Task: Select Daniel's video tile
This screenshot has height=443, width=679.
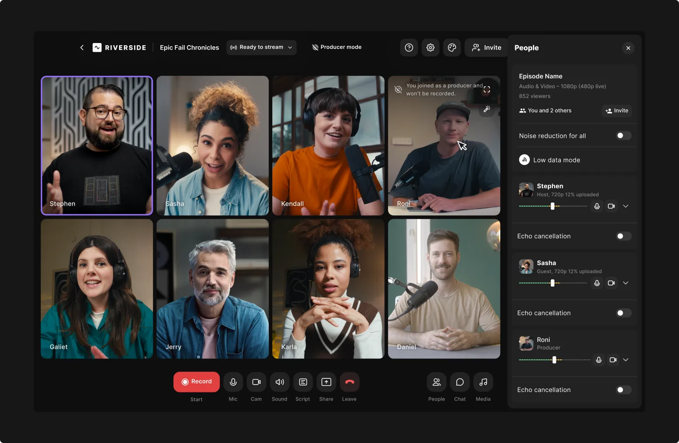Action: coord(444,289)
